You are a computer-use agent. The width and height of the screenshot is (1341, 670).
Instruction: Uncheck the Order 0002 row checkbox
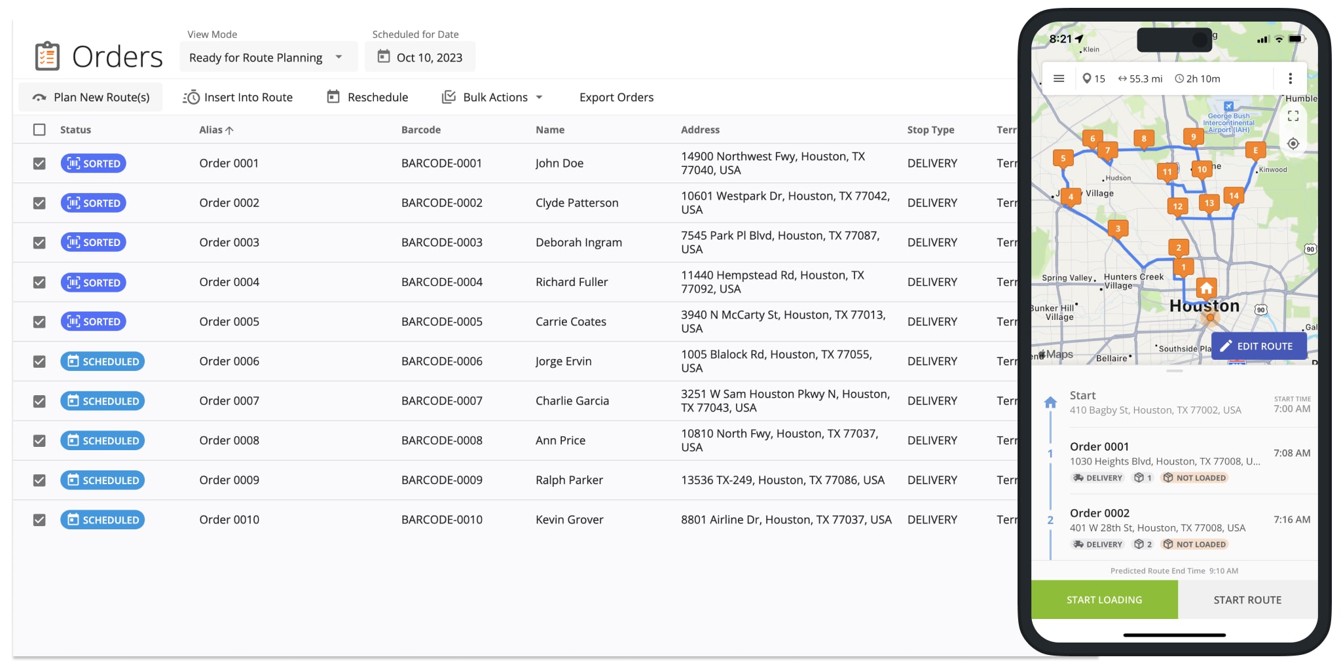tap(39, 203)
